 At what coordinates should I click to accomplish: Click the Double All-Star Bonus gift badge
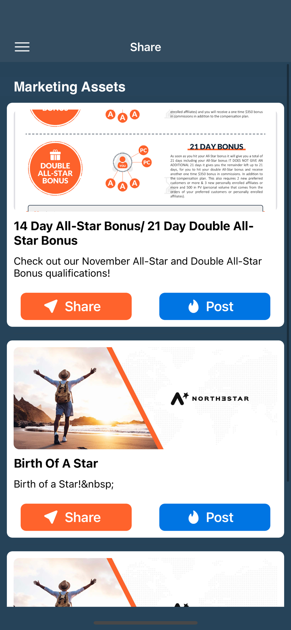coord(55,169)
